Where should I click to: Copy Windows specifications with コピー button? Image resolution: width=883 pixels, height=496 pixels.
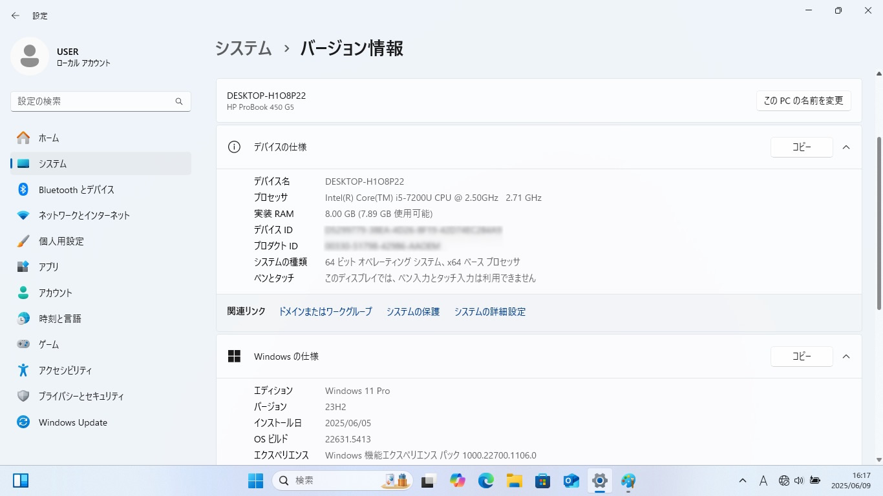coord(802,356)
